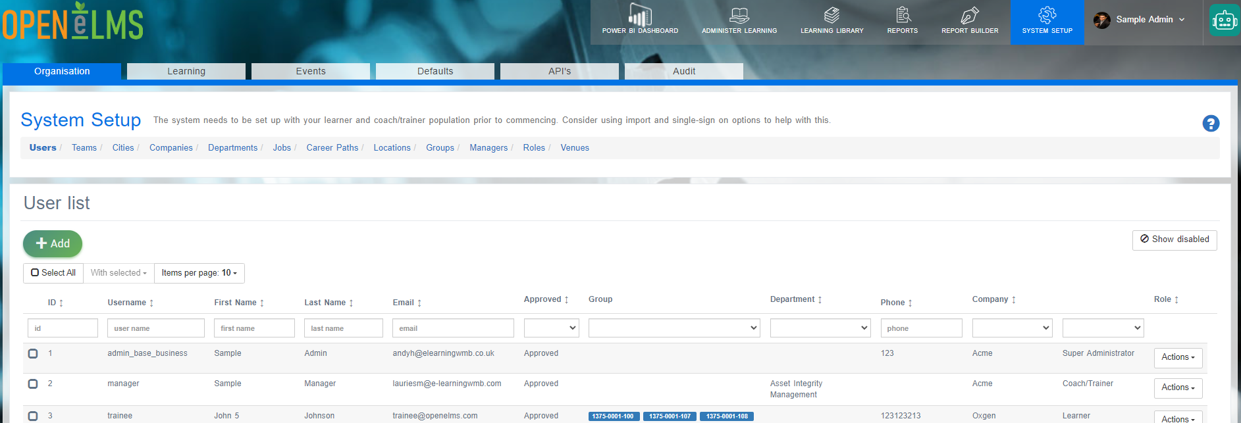Sort user list by ID column
The image size is (1241, 423).
pos(61,303)
